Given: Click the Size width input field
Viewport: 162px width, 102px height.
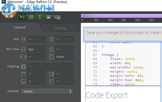Looking at the screenshot, I should 36,39.
